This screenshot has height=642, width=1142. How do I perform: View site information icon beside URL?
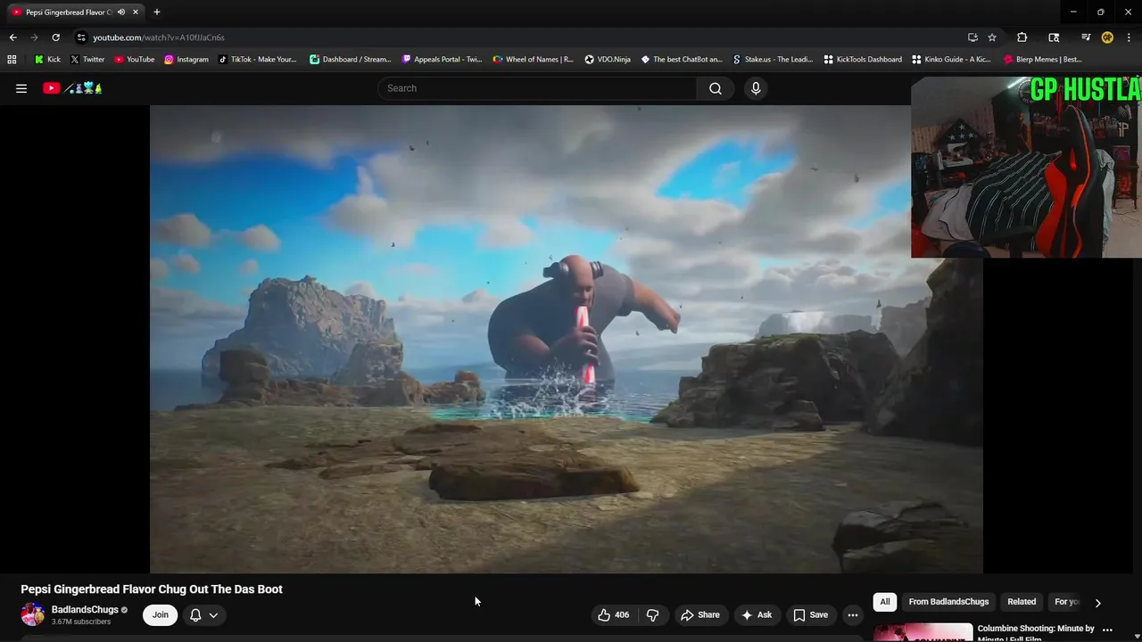(x=81, y=37)
